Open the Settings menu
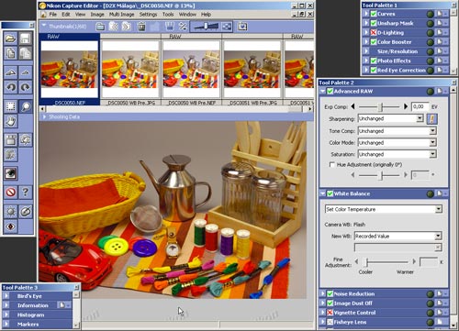The height and width of the screenshot is (331, 459). tap(148, 15)
